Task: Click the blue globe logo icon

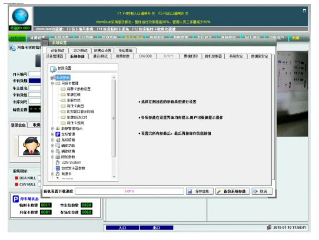Action: pyautogui.click(x=20, y=16)
